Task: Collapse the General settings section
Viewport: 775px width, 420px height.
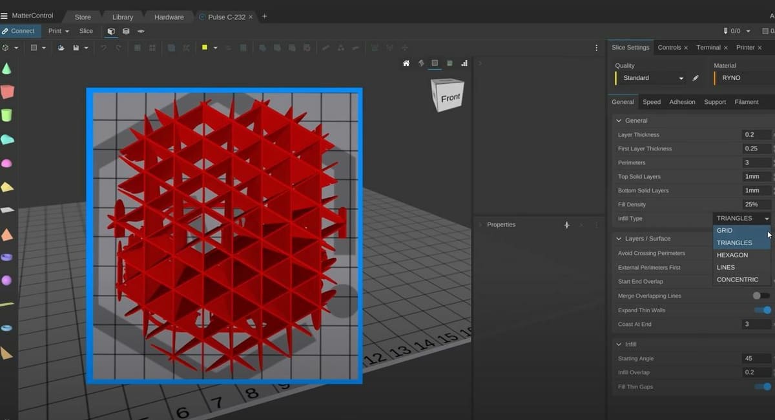Action: (619, 121)
